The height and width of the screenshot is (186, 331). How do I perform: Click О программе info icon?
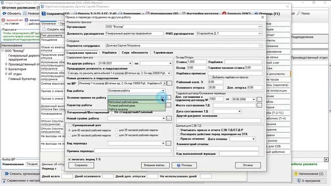299,181
